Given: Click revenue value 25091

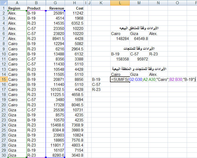Looking at the screenshot, I should 59,13.
